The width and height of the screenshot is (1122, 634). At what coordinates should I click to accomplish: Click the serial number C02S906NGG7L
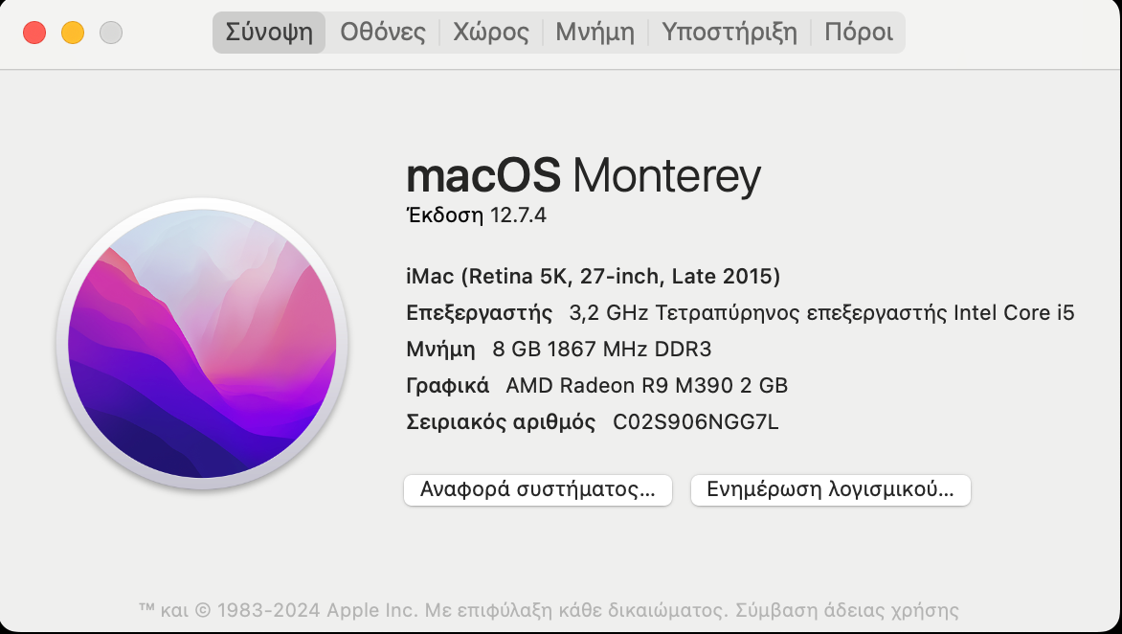tap(696, 422)
